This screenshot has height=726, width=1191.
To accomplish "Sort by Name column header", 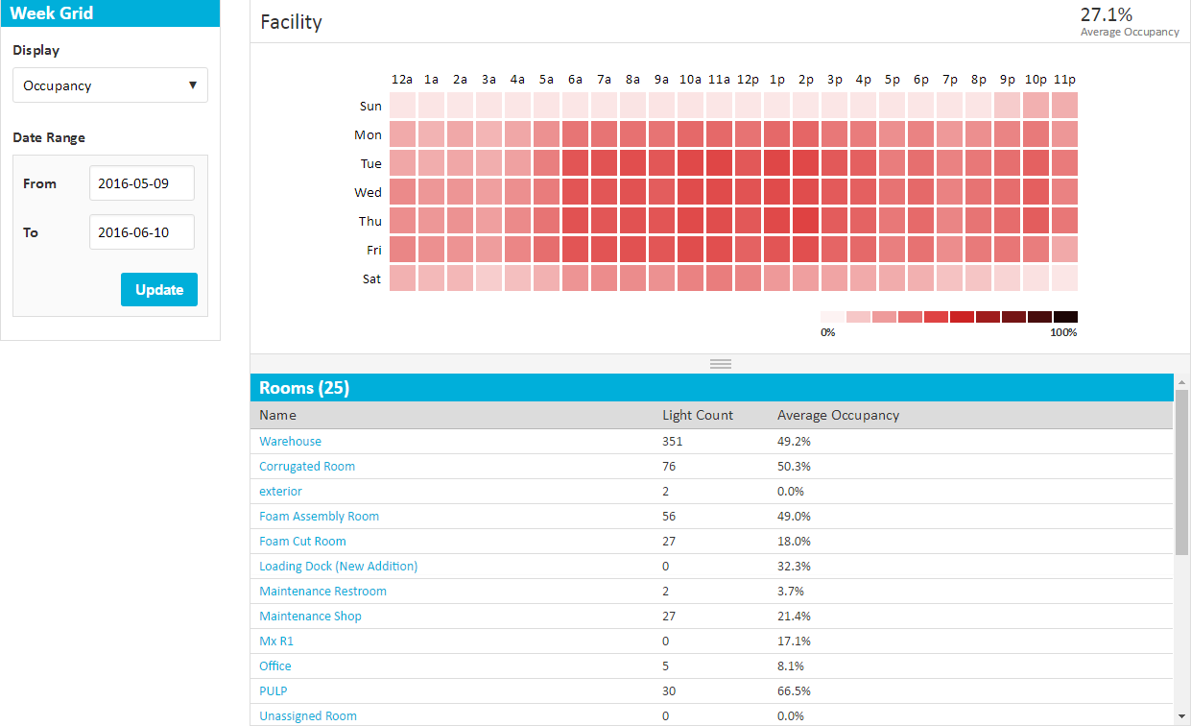I will coord(277,416).
